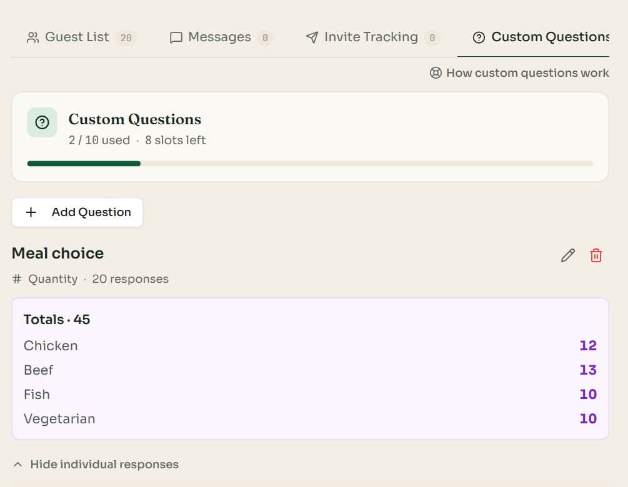Click the 20 responses label
Screen dimensions: 628x487
(x=130, y=279)
